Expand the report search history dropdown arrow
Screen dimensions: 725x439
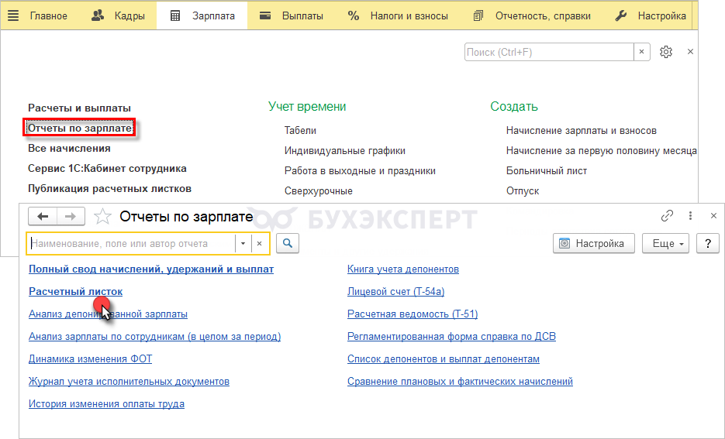pos(243,244)
